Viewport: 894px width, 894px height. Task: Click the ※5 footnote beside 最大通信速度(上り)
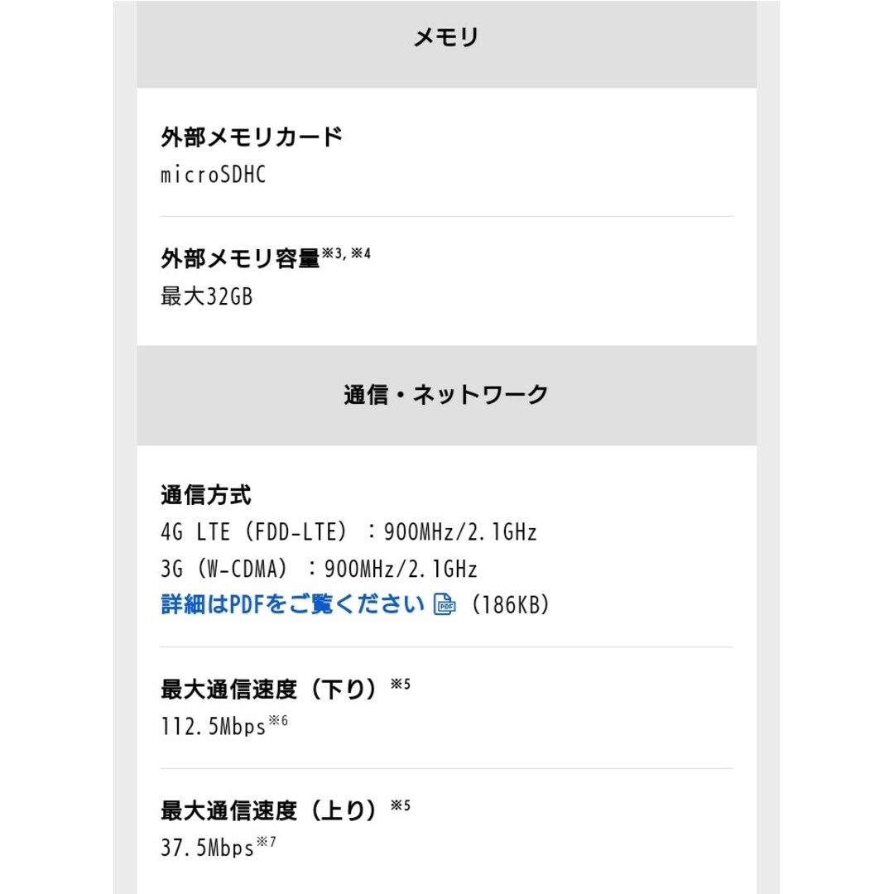[x=401, y=805]
